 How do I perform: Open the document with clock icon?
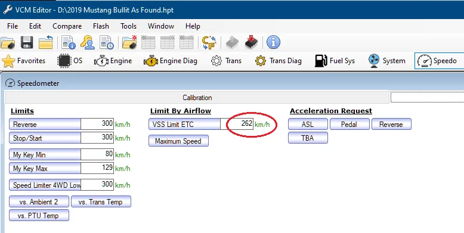click(x=107, y=42)
